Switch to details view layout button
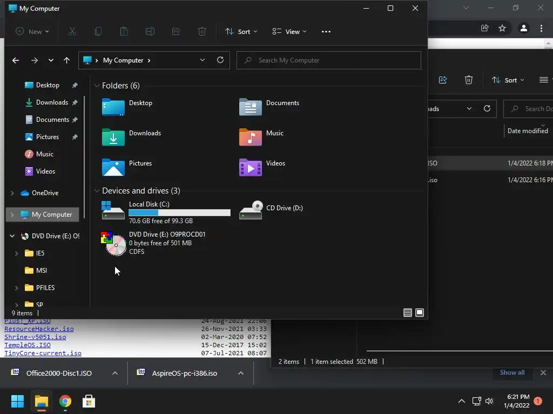This screenshot has height=414, width=553. [407, 313]
